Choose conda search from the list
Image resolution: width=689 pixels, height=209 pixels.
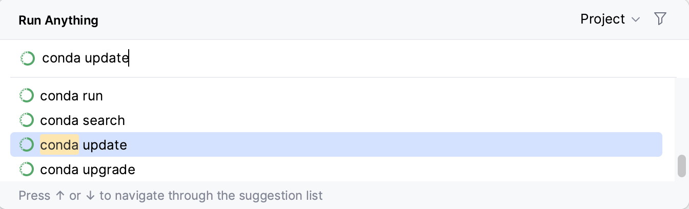point(83,120)
